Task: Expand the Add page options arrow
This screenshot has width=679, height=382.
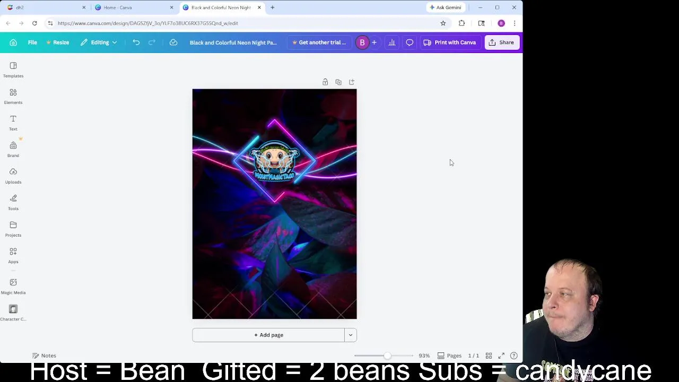Action: [351, 335]
